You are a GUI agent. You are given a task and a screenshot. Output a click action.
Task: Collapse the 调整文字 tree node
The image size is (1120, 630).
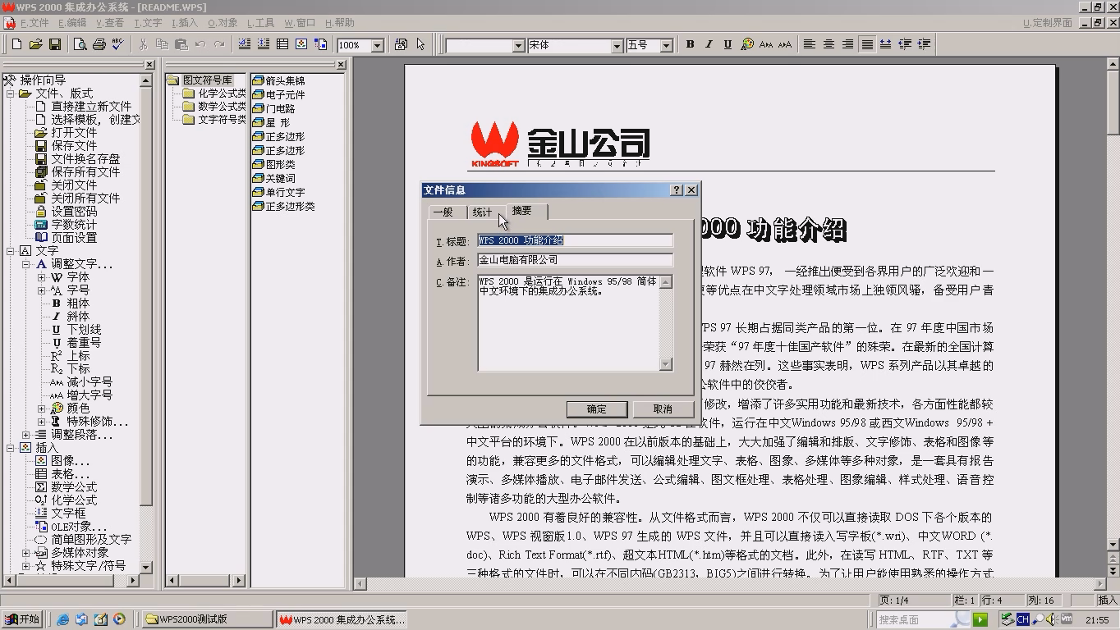(x=26, y=264)
